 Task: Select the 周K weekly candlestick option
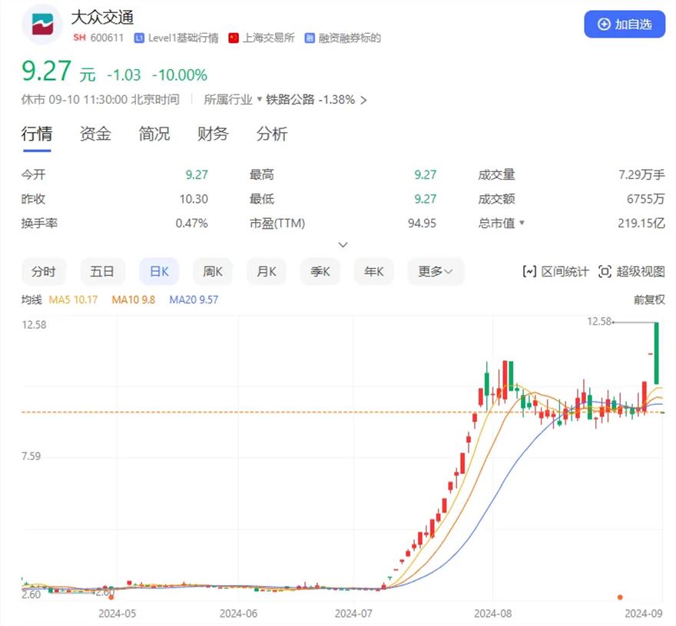click(212, 271)
